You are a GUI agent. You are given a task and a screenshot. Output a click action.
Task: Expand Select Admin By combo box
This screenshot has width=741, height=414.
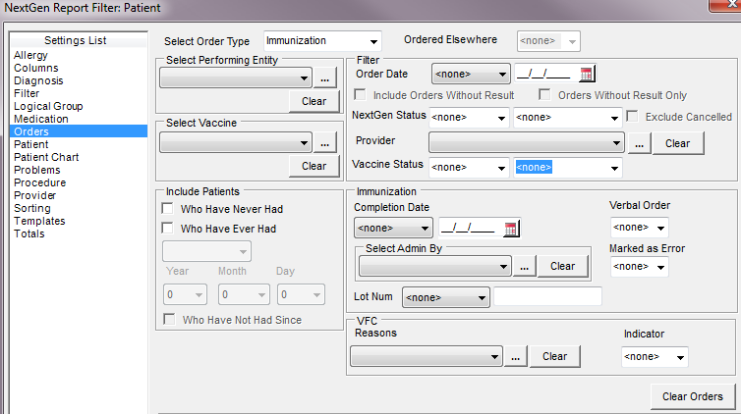coord(434,267)
